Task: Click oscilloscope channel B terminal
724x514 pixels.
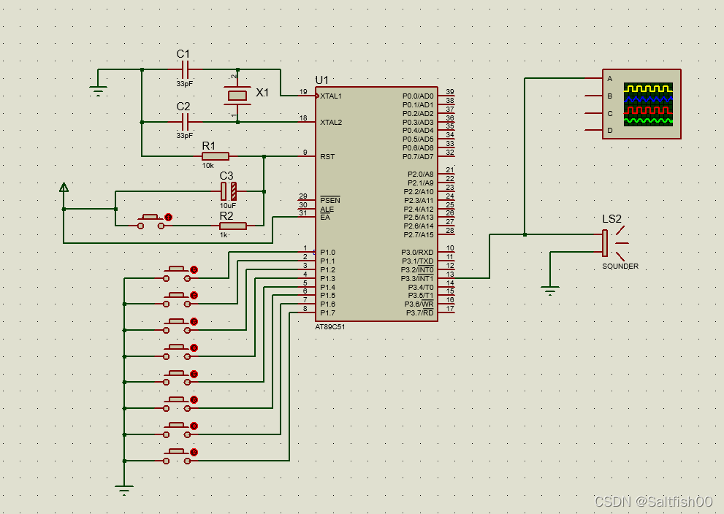Action: click(x=594, y=96)
